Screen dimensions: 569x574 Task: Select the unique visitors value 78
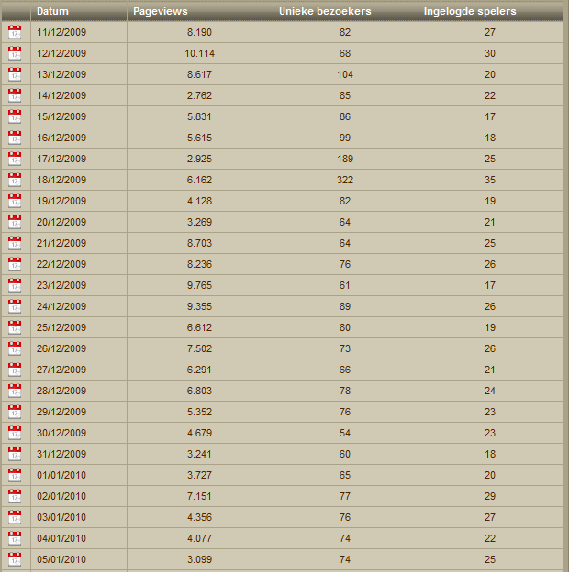345,391
